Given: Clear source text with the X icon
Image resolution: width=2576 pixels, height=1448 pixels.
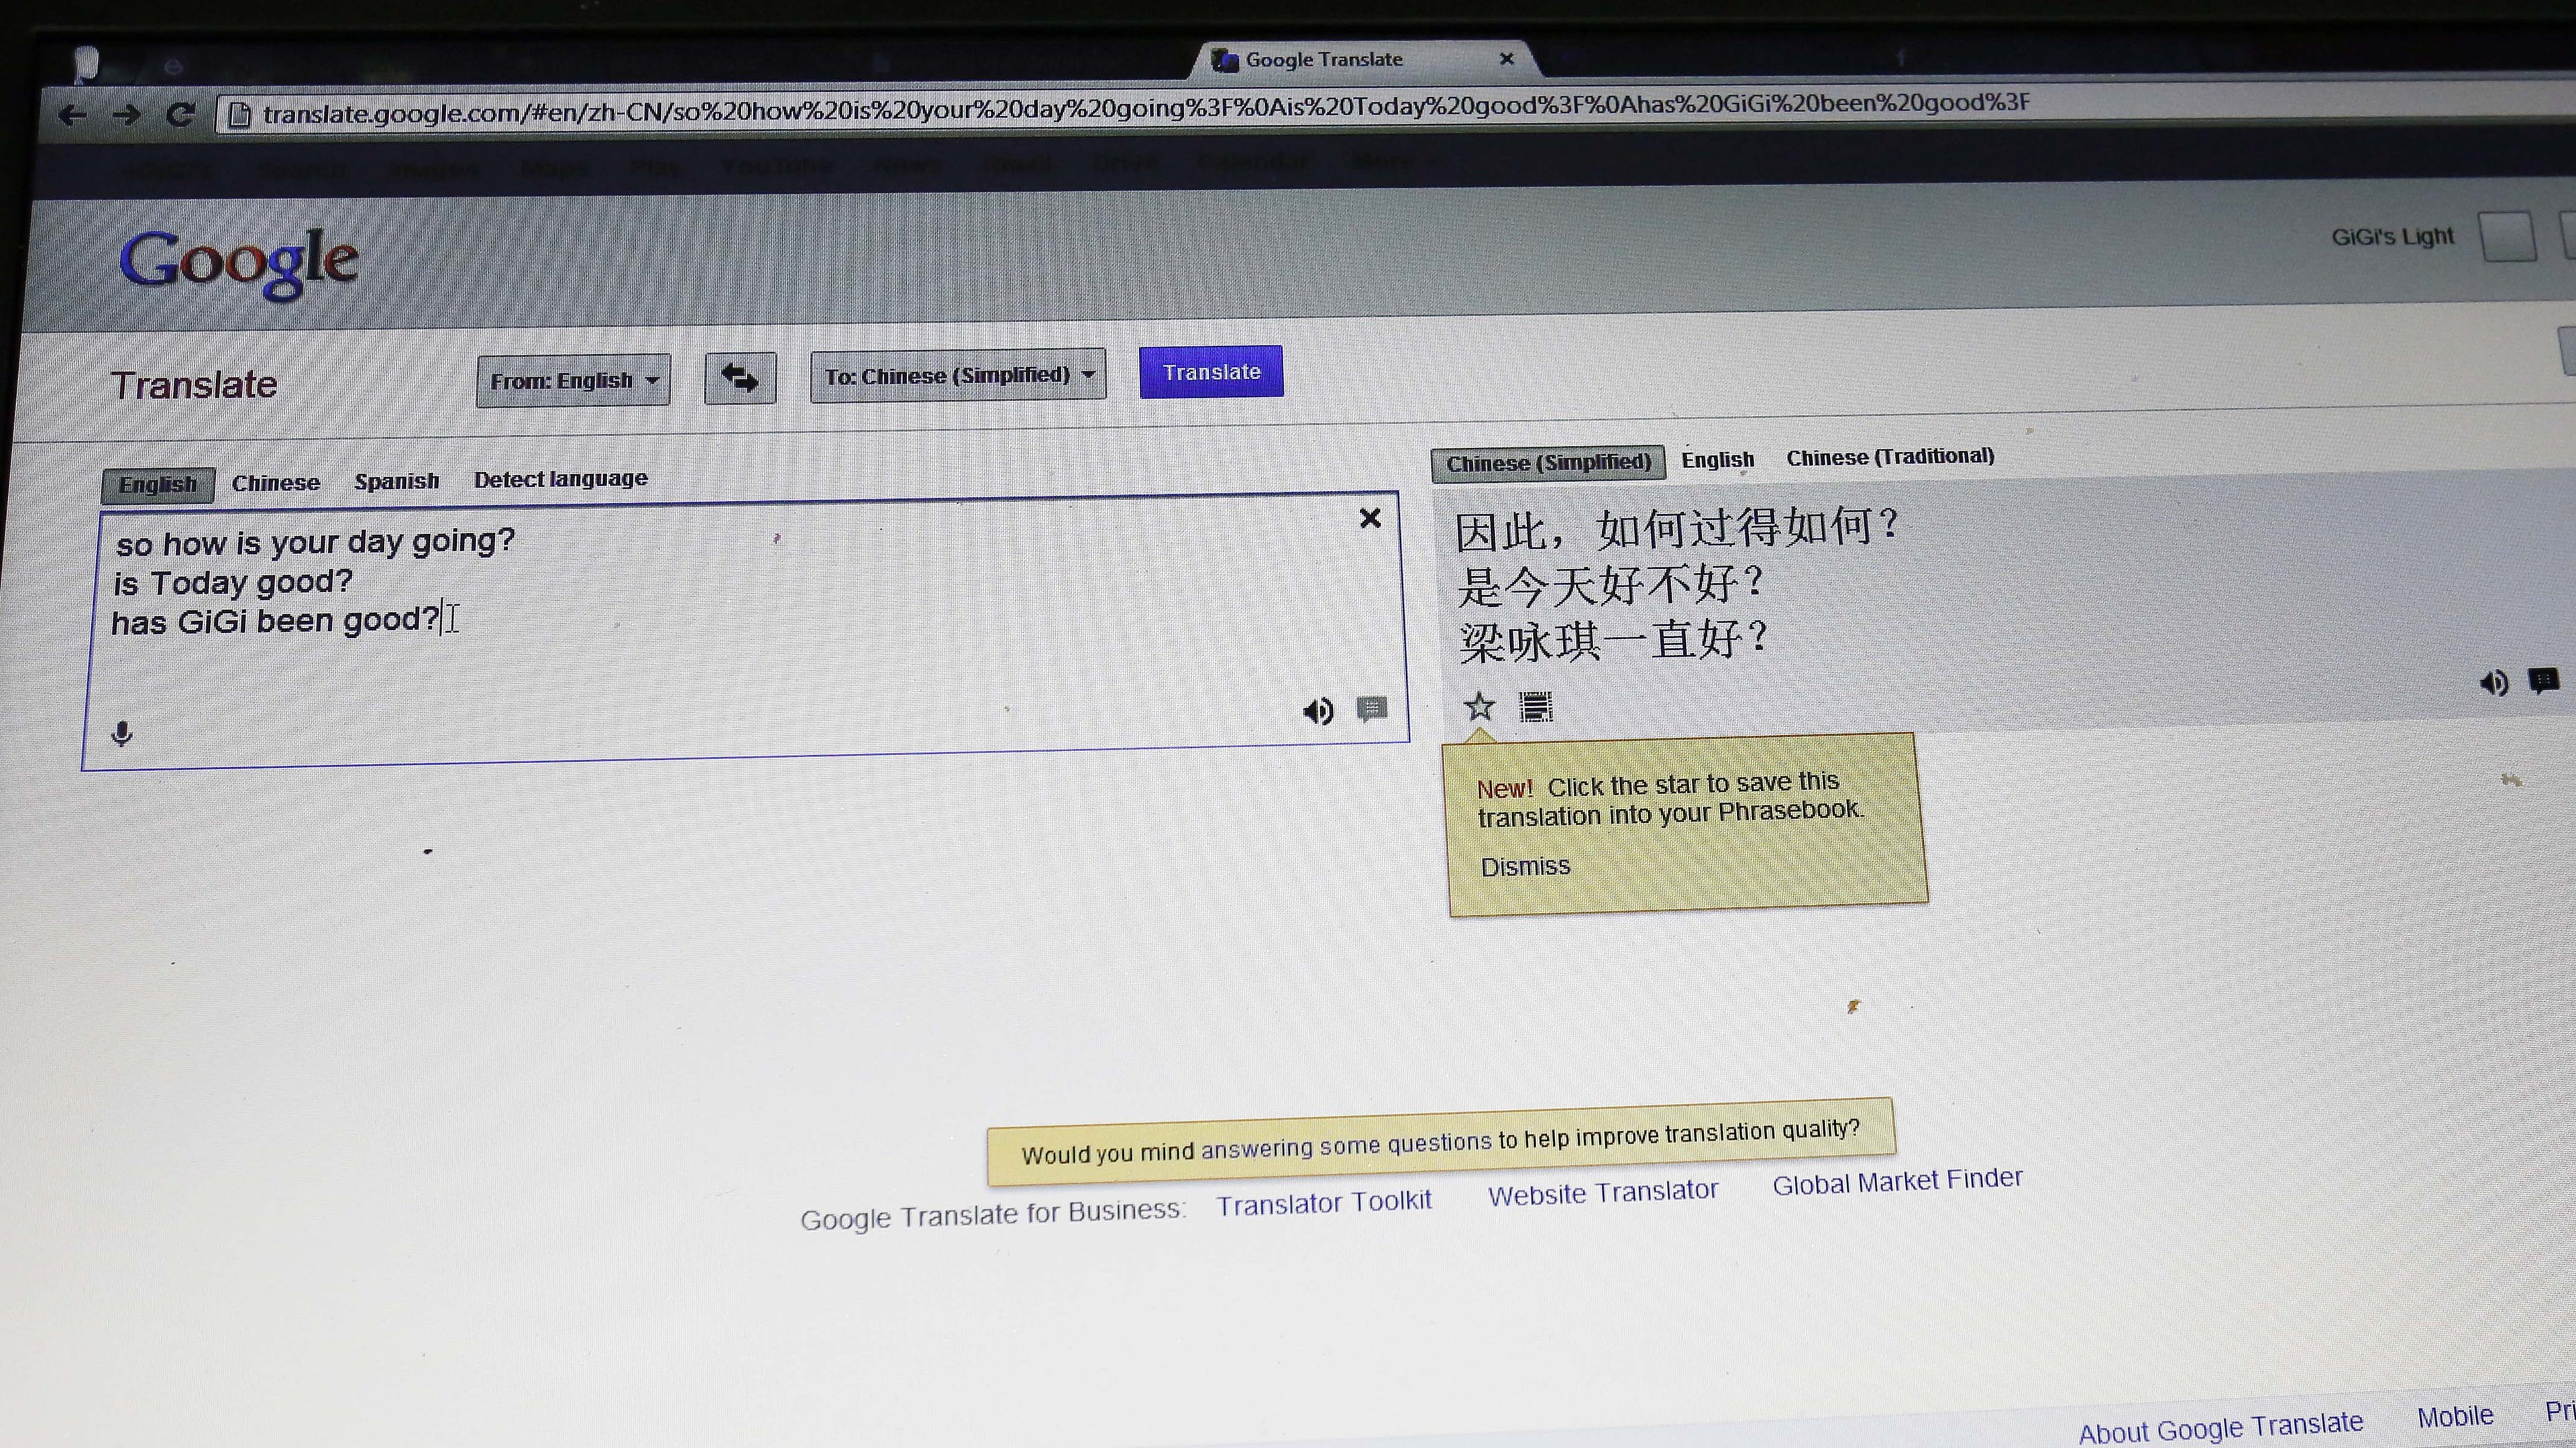Looking at the screenshot, I should click(x=1370, y=518).
